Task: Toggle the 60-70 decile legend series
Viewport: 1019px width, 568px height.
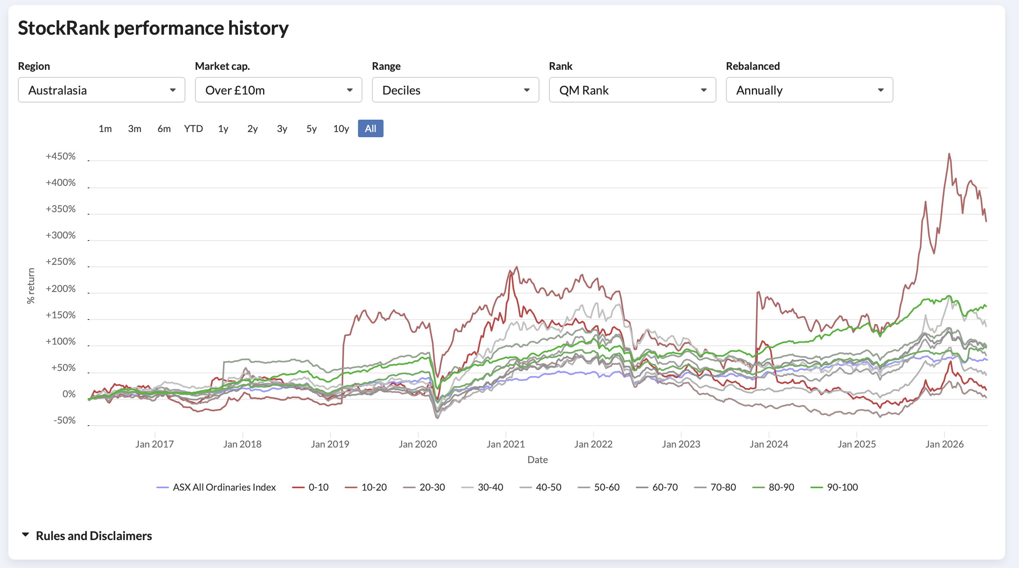Action: point(657,487)
